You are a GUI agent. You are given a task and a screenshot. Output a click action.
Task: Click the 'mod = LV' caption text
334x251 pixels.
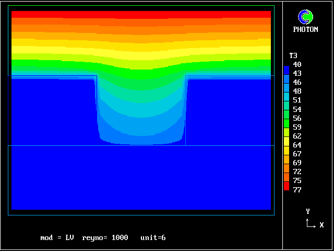coord(57,238)
